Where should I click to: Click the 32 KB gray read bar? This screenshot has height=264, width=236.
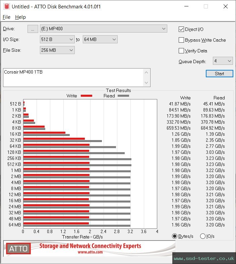pos(63,141)
